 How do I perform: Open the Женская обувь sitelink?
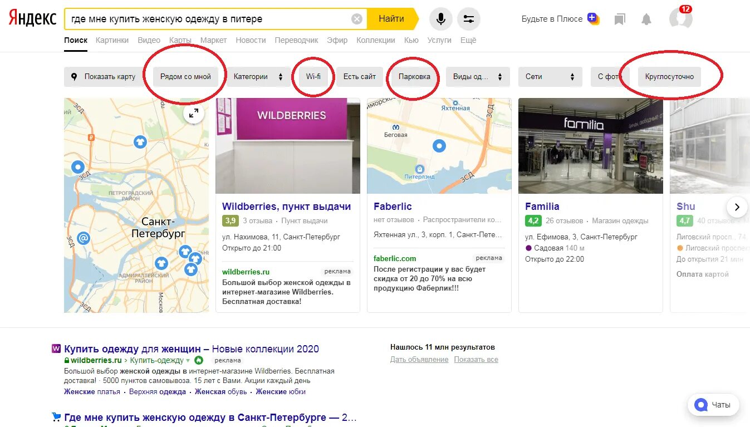(x=221, y=392)
